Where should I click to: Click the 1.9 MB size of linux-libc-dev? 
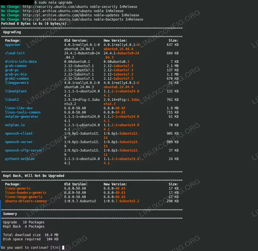(x=173, y=108)
